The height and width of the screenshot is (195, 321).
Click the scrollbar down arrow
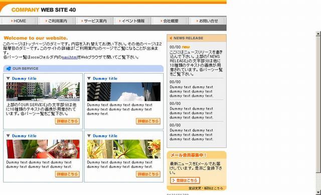pyautogui.click(x=318, y=192)
